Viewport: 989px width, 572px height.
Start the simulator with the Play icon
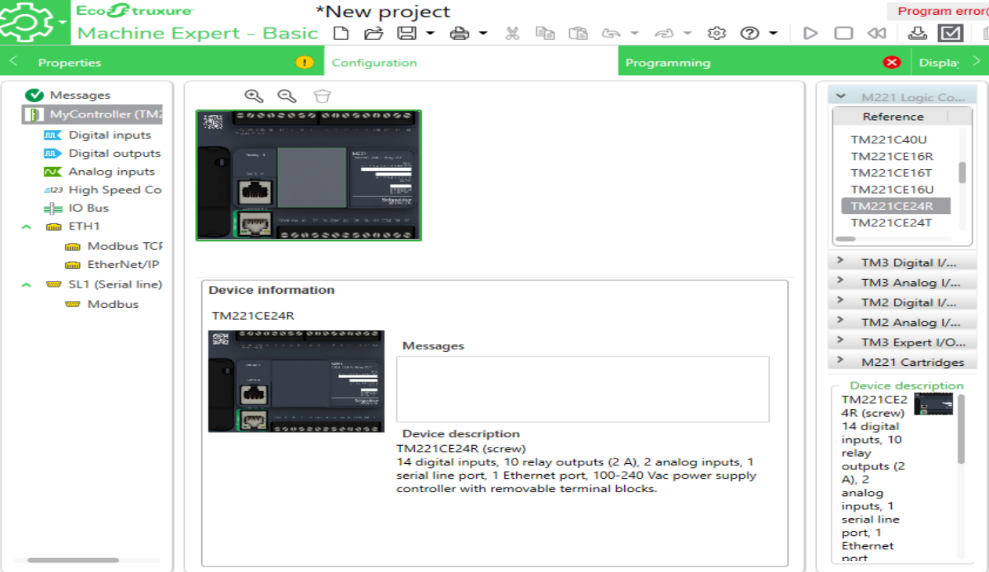810,33
